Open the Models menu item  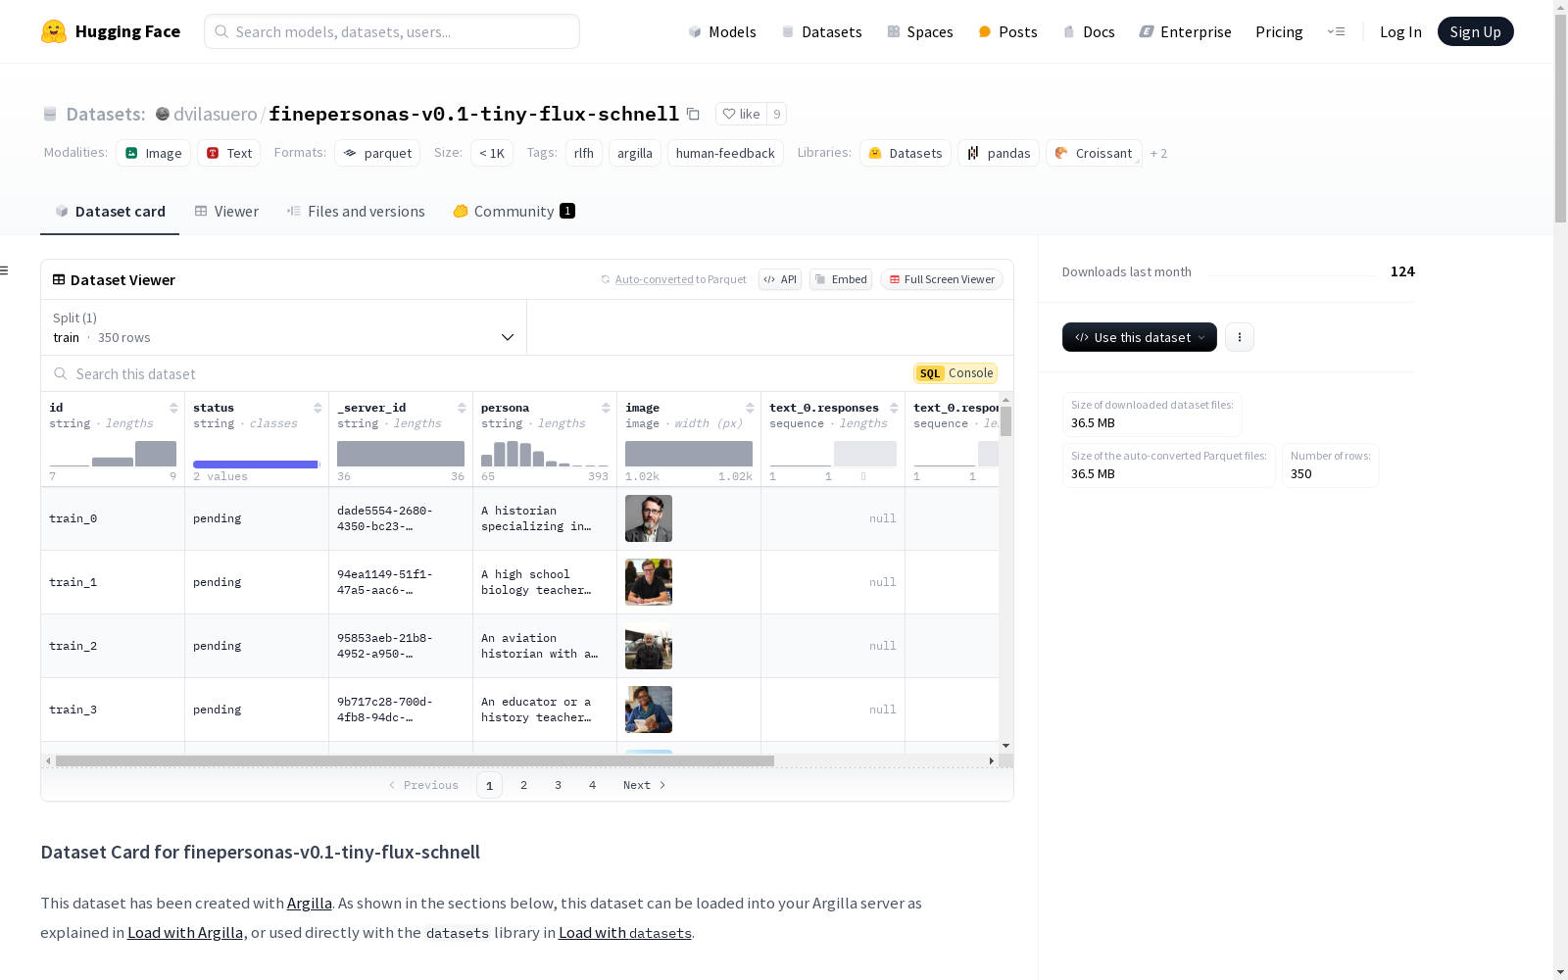(722, 31)
